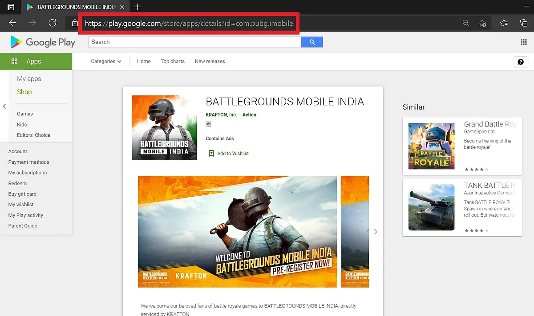Expand the Categories dropdown
Screen dimensions: 534x316
click(106, 61)
